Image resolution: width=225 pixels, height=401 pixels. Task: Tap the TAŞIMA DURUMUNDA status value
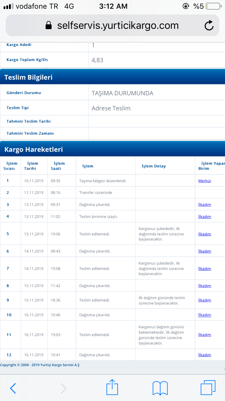tap(122, 93)
